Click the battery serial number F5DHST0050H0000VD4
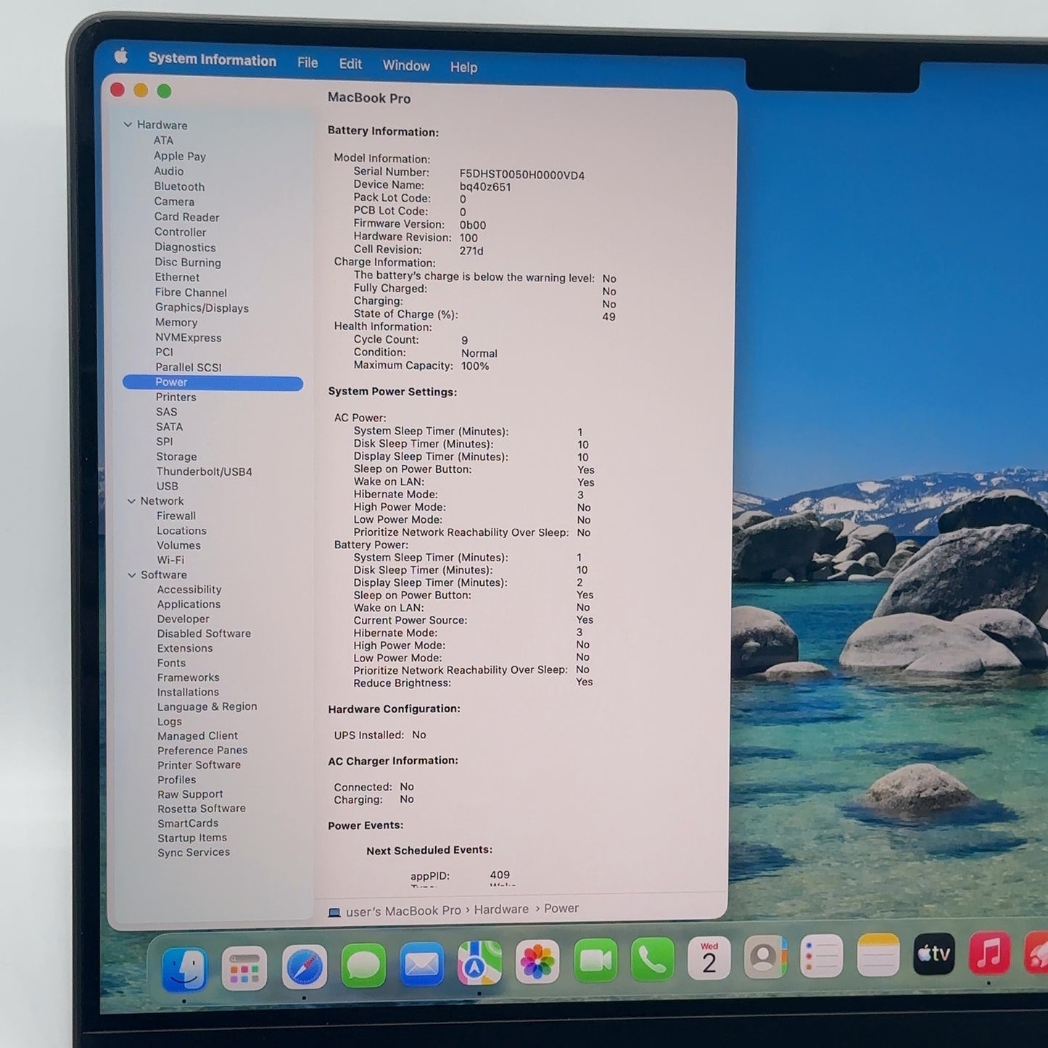 [x=522, y=175]
